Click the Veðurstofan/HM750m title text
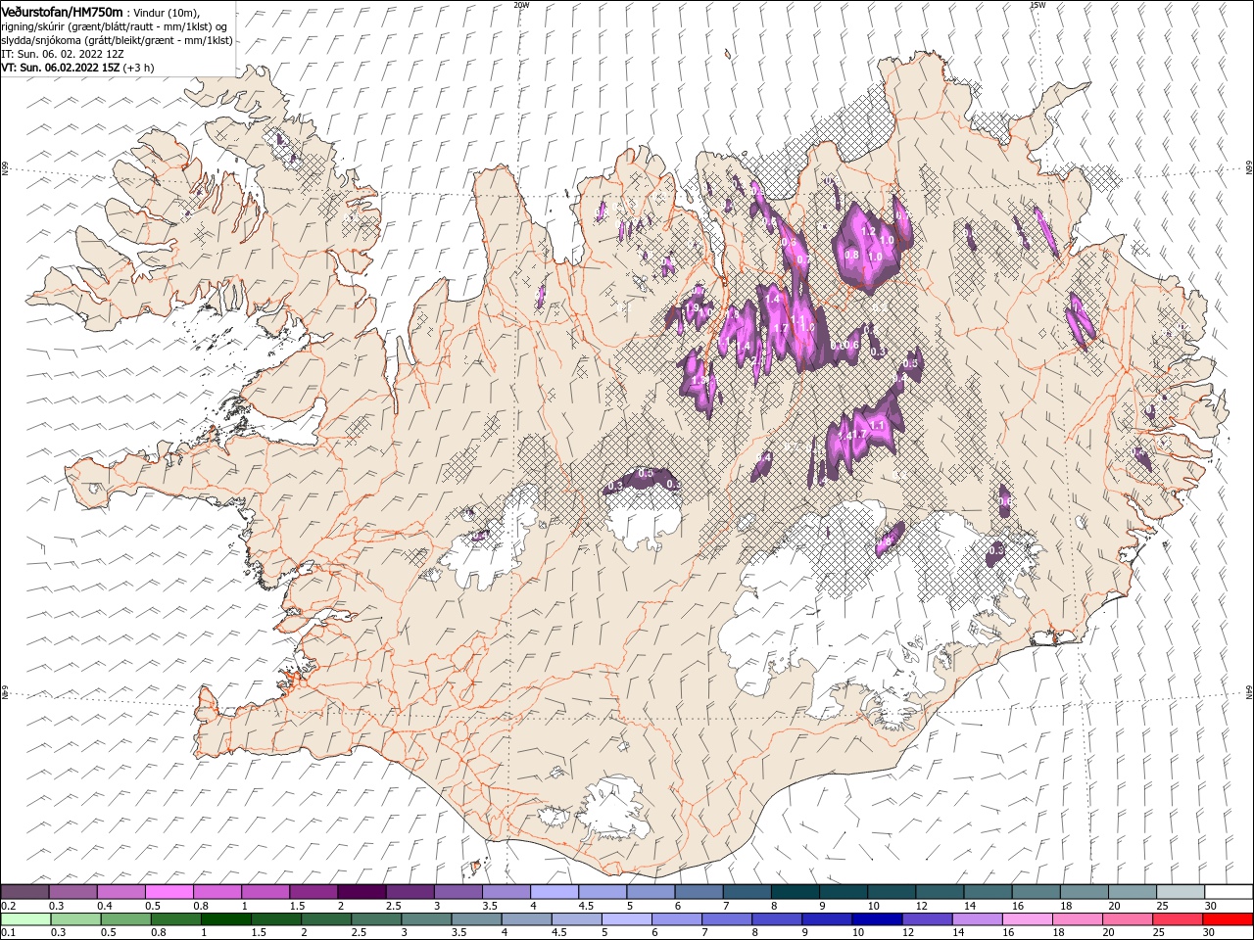Screen dimensions: 1254x940 coord(62,11)
